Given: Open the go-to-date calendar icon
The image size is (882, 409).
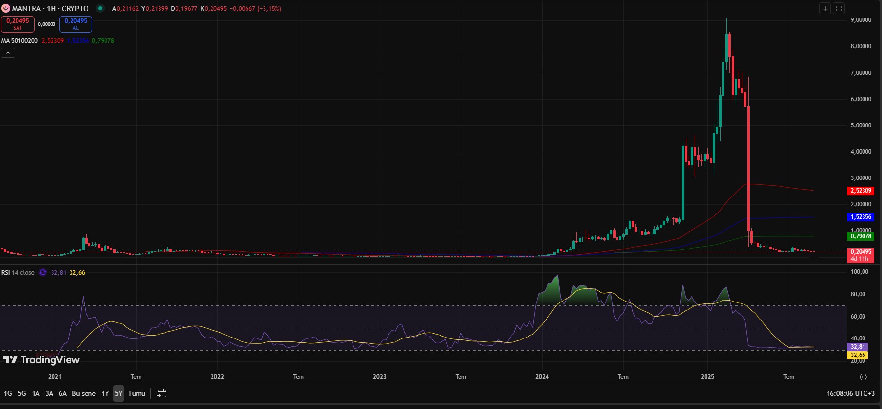Looking at the screenshot, I should [162, 393].
